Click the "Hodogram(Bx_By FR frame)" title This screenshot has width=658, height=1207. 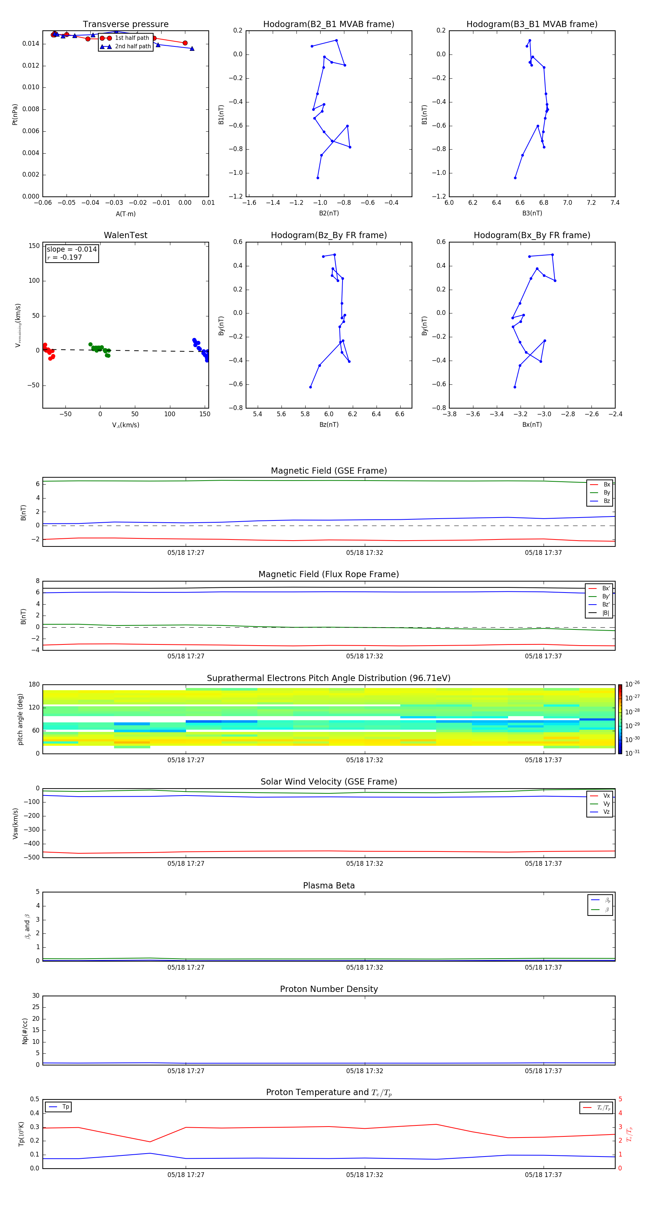pos(532,235)
